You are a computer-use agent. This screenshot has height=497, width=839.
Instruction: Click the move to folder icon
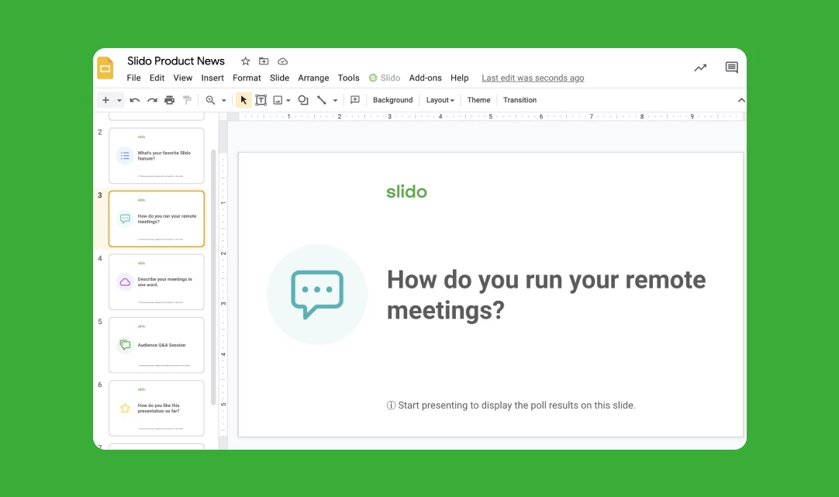click(264, 61)
